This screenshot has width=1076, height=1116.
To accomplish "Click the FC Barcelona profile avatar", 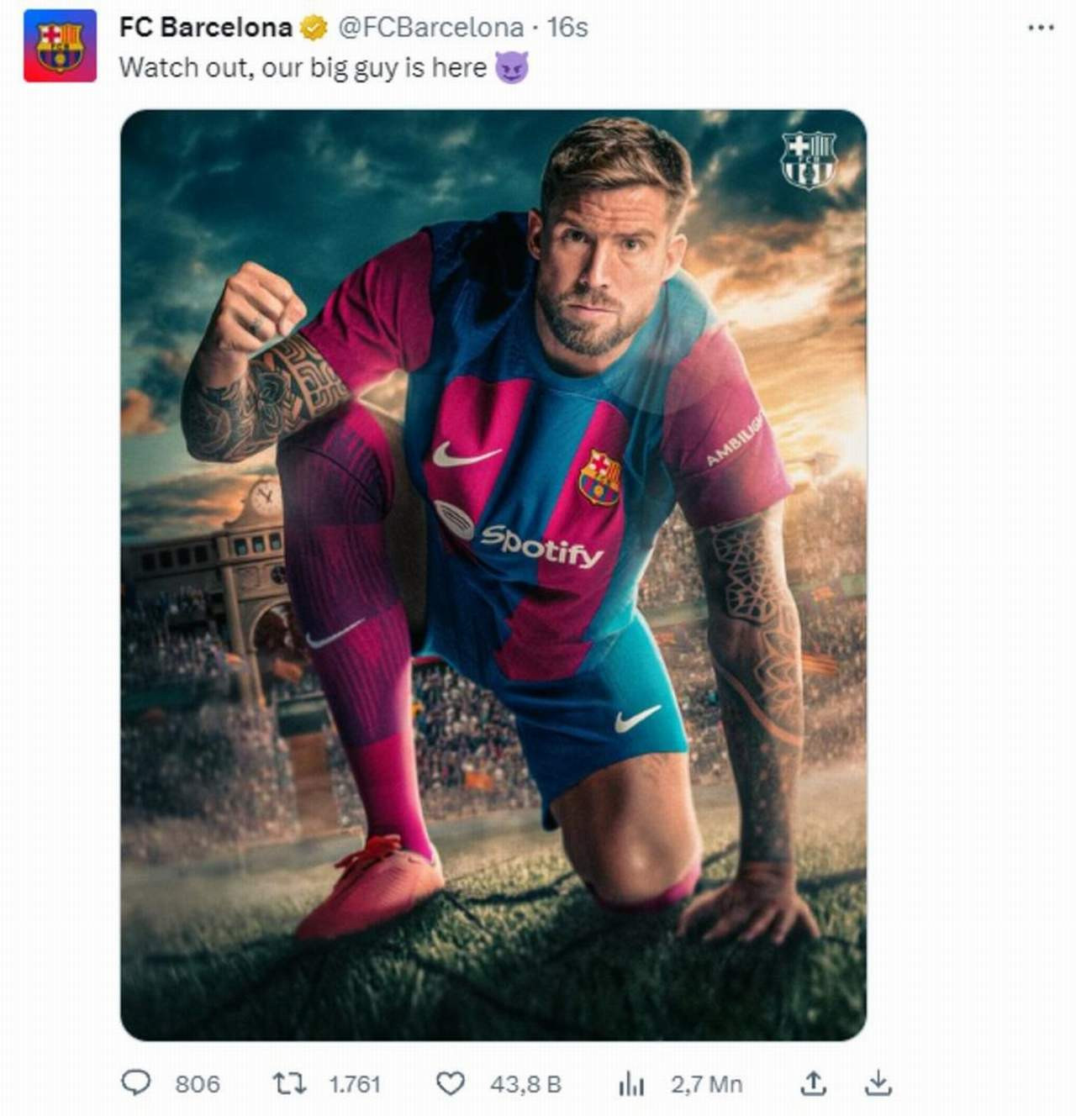I will [x=60, y=46].
